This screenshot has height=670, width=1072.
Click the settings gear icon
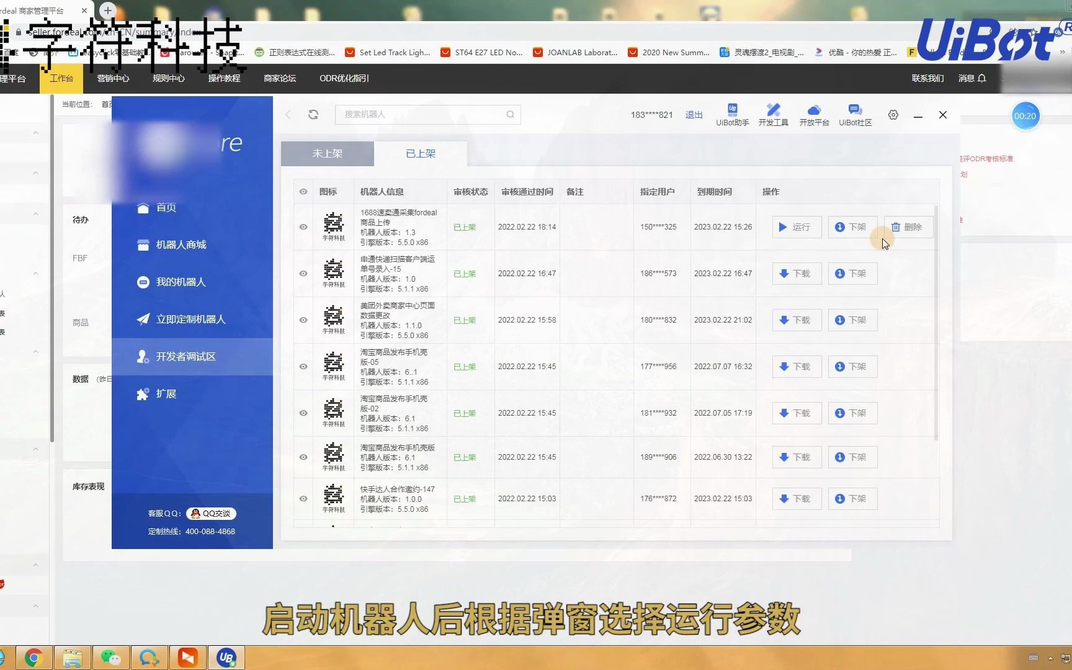coord(893,115)
